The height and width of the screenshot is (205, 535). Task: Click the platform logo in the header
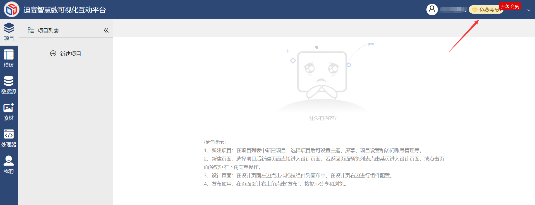click(11, 9)
